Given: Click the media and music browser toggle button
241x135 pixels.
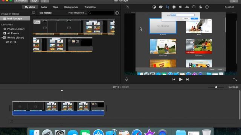Looking at the screenshot, I should pos(34,1).
